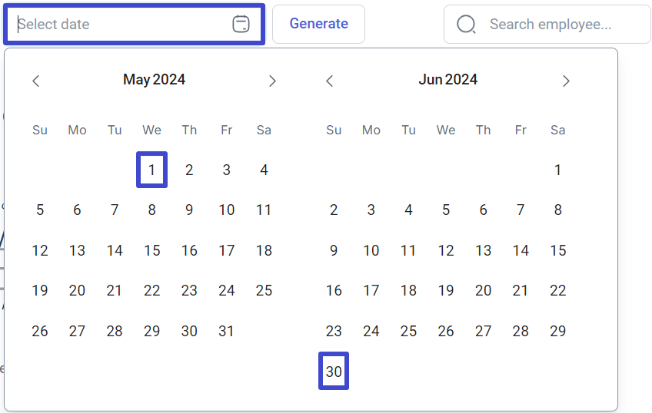Choose May 26 in the last row
Image resolution: width=652 pixels, height=413 pixels.
[40, 331]
